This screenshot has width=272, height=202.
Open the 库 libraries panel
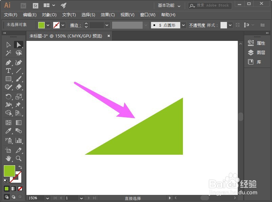254,62
